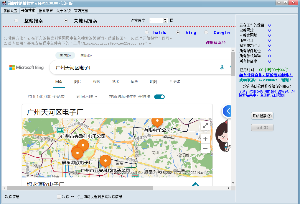
Task: Click the 或QQ联系: 472398467 text
Action: point(258,80)
